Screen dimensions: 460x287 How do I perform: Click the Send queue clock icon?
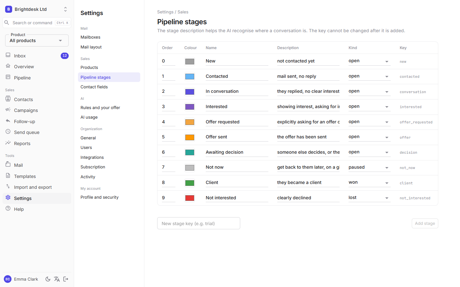(8, 132)
